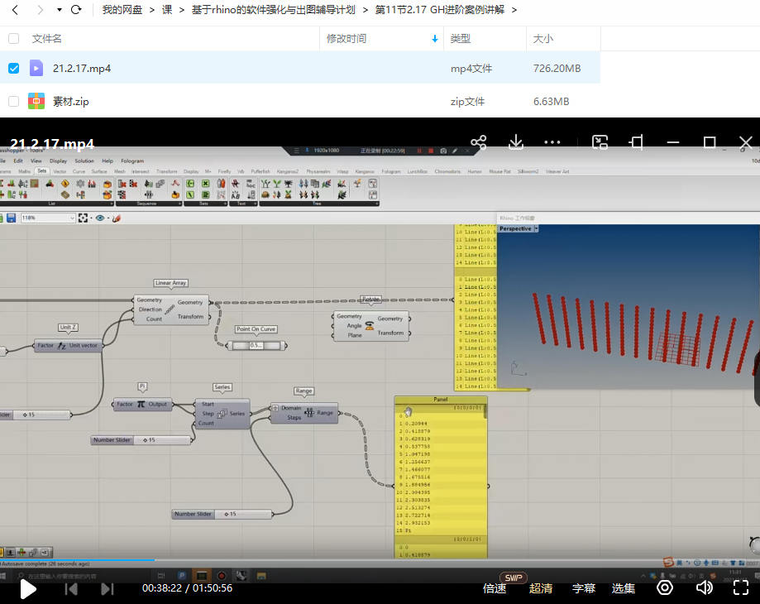Skip to the next video

[x=108, y=588]
